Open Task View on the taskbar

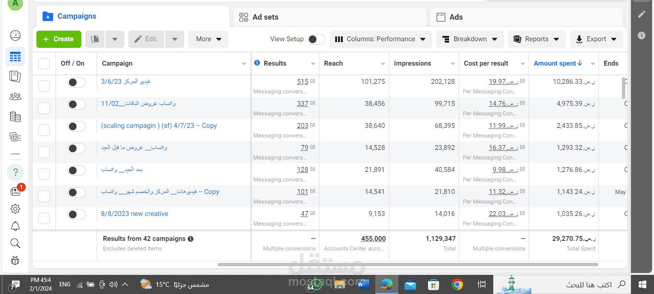pos(482,285)
